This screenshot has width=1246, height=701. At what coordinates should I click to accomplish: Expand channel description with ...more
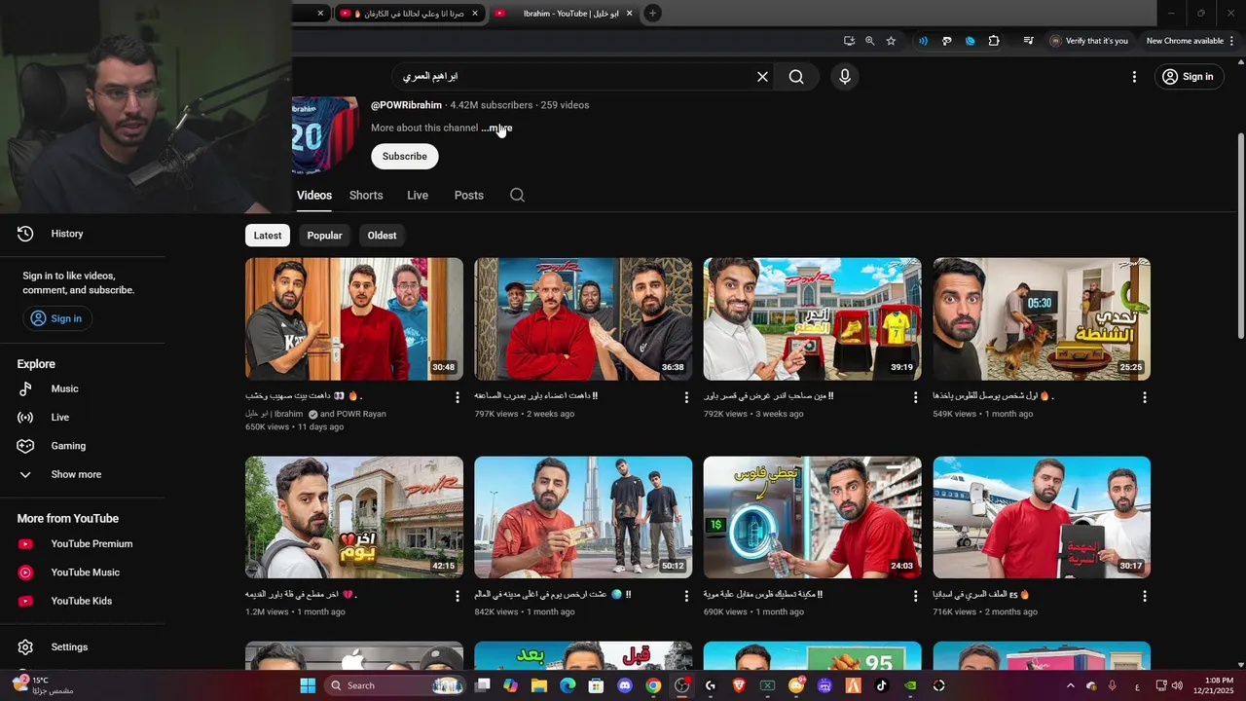pyautogui.click(x=496, y=128)
